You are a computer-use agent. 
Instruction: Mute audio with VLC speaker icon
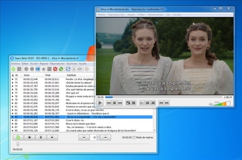[x=210, y=104]
